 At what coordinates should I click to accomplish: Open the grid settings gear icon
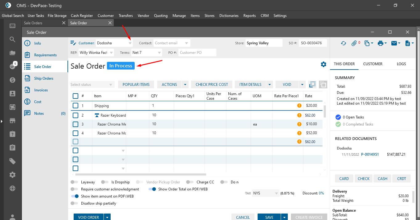[323, 64]
